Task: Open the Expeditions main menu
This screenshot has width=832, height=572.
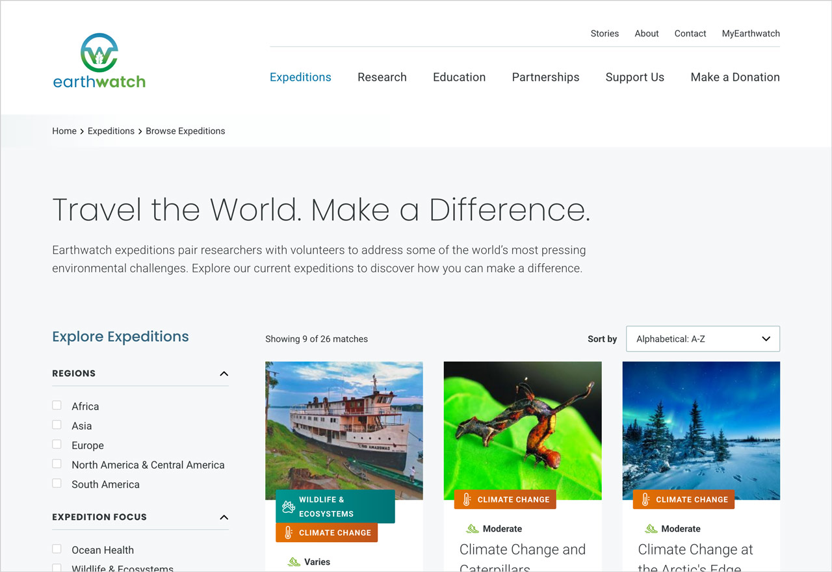Action: (300, 77)
